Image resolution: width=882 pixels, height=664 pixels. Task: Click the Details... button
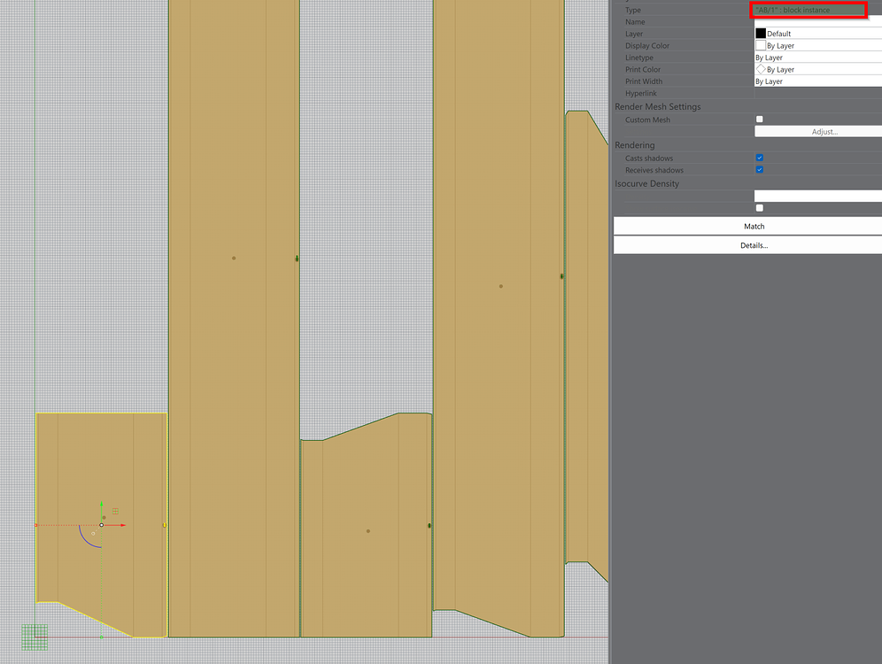pyautogui.click(x=747, y=245)
